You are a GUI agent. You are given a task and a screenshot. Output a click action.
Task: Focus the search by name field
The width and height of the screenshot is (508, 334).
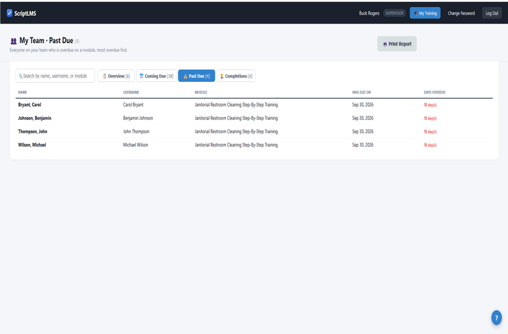point(55,76)
